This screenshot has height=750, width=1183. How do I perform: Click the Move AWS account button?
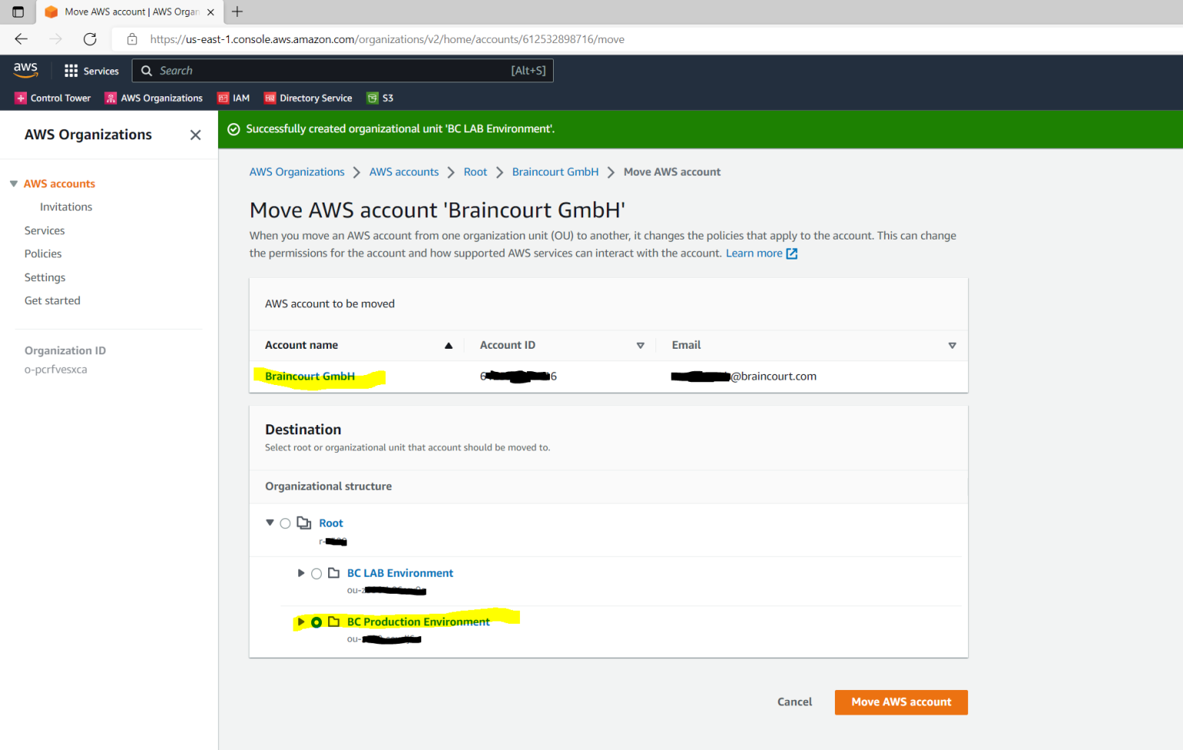[x=900, y=701]
